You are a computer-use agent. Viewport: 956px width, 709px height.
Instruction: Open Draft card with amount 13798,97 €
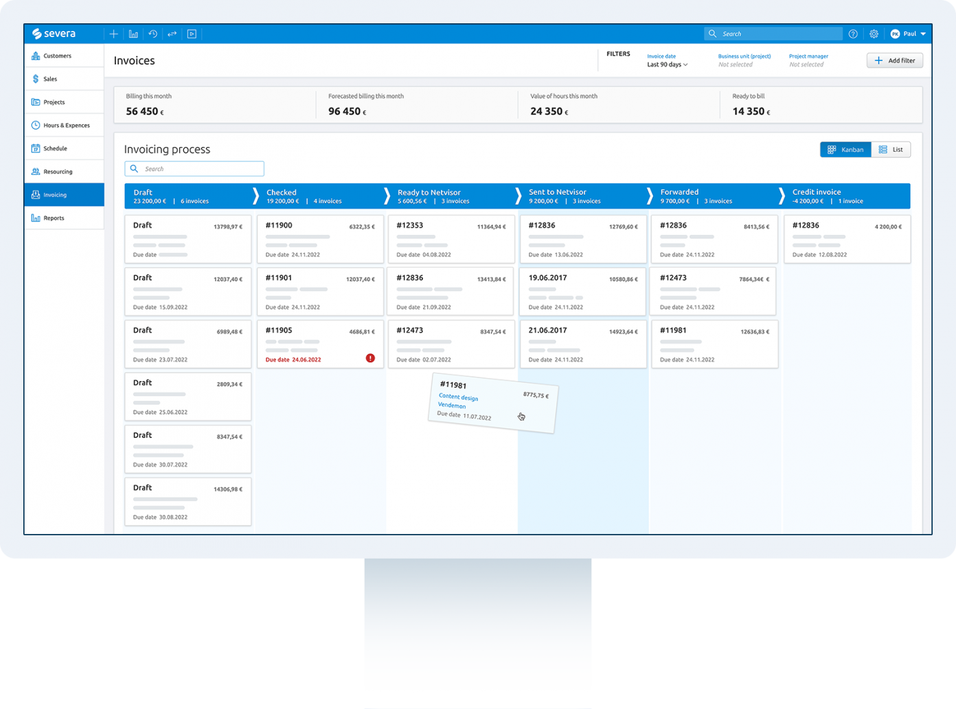(x=188, y=239)
